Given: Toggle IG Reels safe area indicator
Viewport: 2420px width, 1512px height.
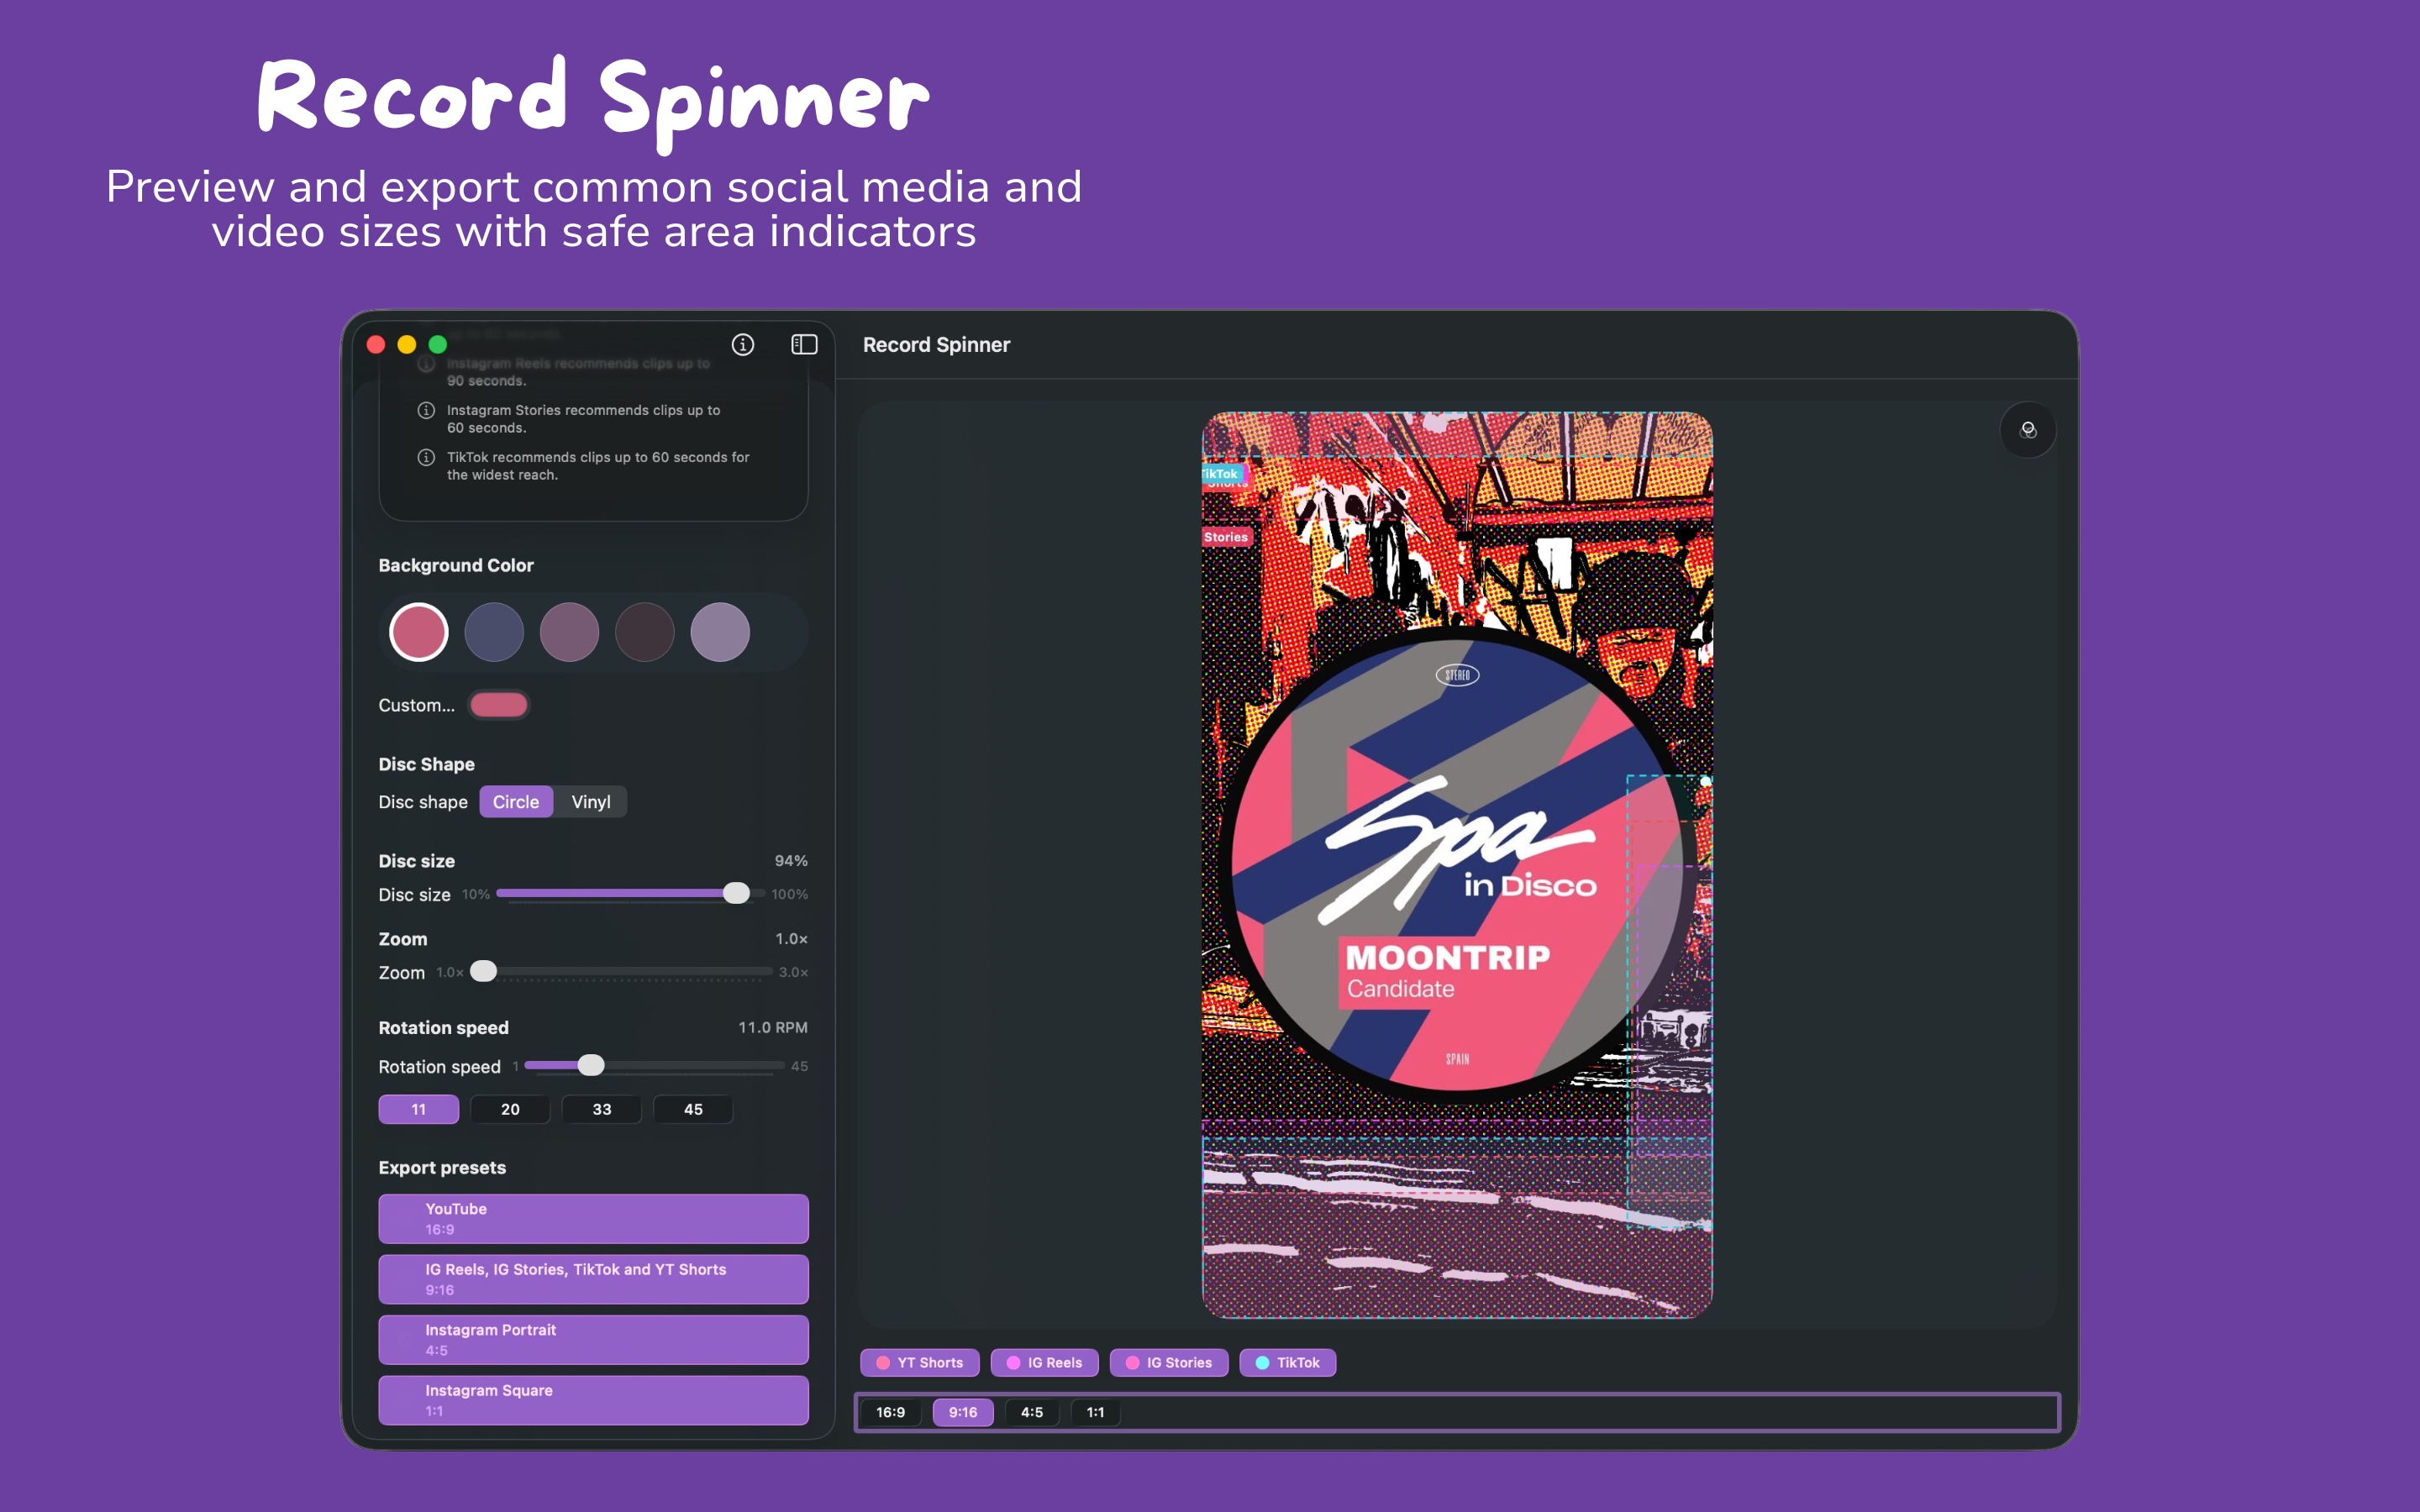Looking at the screenshot, I should point(1044,1363).
